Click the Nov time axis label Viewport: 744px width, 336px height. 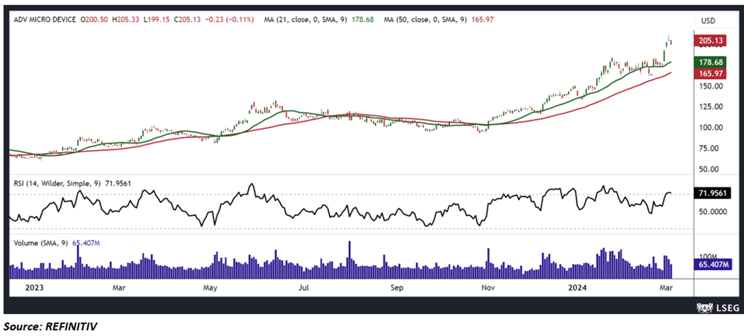[487, 287]
